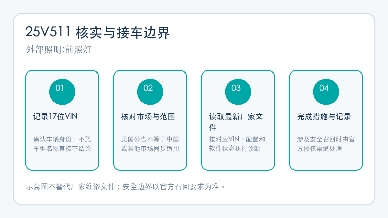The width and height of the screenshot is (388, 218).
Task: Click description 确认车辆身份，不凭车型名称直接下结论
Action: click(x=62, y=144)
